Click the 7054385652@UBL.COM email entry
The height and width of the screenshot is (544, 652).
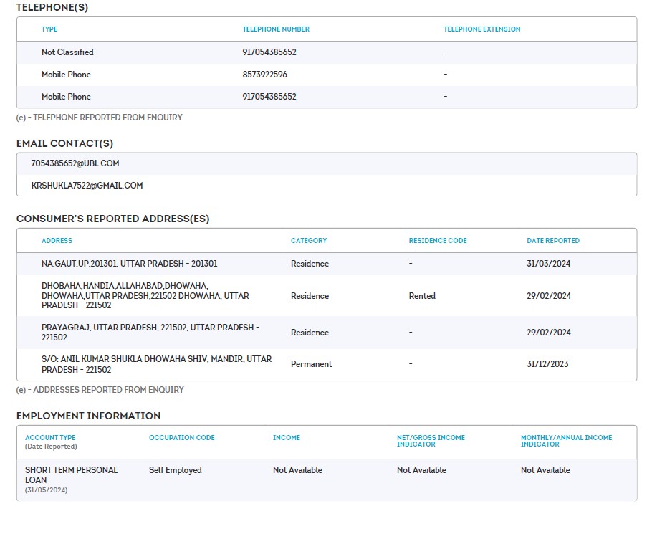pos(75,163)
